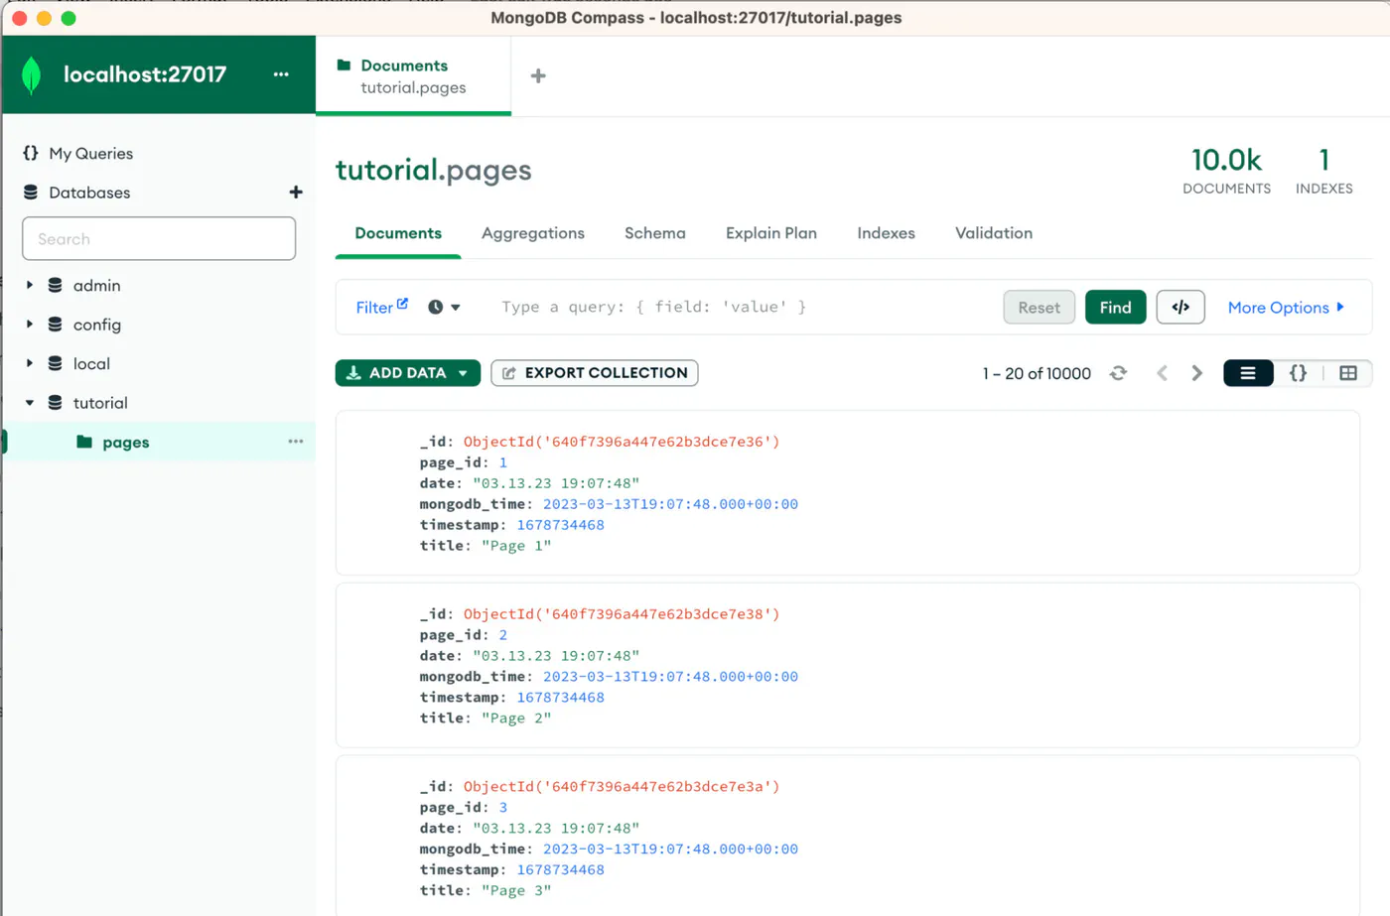Click the plus to create a database

click(x=295, y=192)
